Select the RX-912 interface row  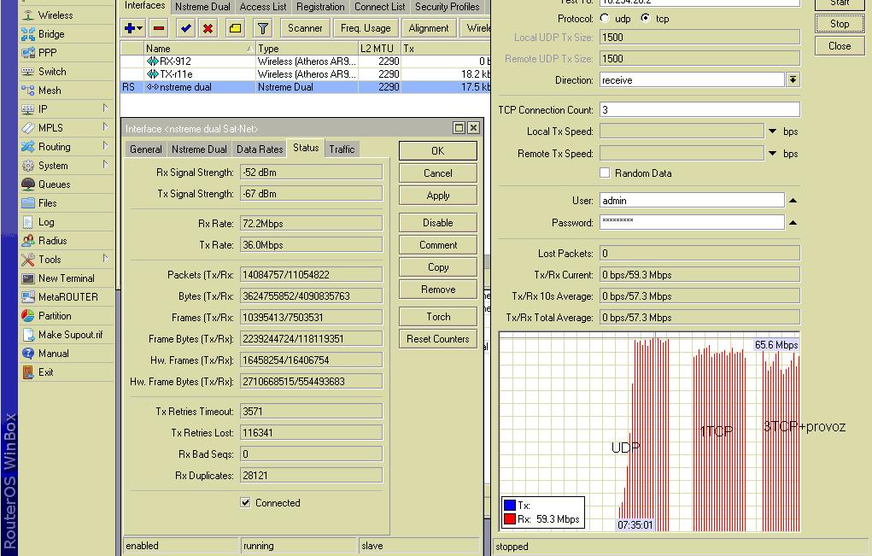tap(305, 61)
